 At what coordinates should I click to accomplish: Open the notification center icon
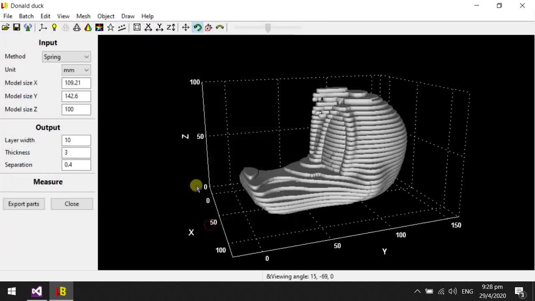pos(520,292)
